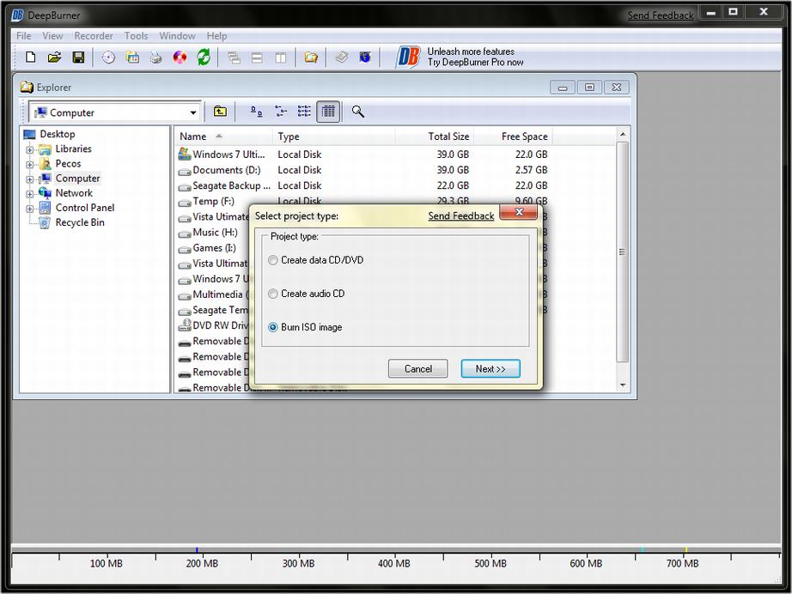
Task: Click Send Feedback link in project dialog
Action: [461, 216]
